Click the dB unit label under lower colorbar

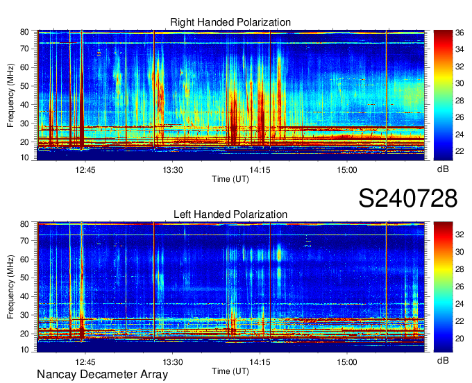(443, 361)
